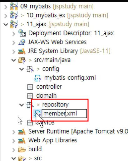
Task: Collapse the src/main/java source folder
Action: (x=14, y=60)
